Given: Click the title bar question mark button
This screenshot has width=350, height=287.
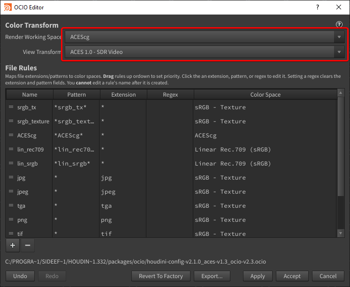Looking at the screenshot, I should [x=318, y=7].
